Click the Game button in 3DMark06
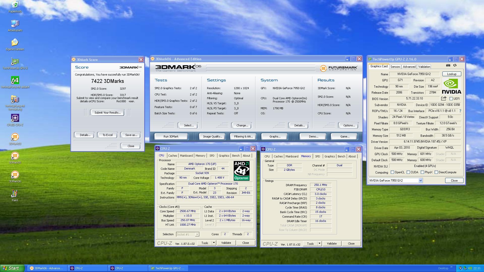The width and height of the screenshot is (484, 272). click(x=345, y=137)
